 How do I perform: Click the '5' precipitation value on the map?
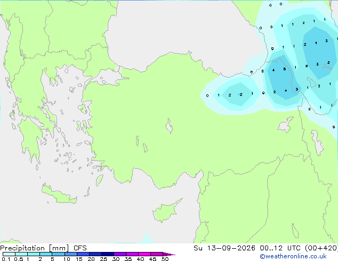click(285, 69)
